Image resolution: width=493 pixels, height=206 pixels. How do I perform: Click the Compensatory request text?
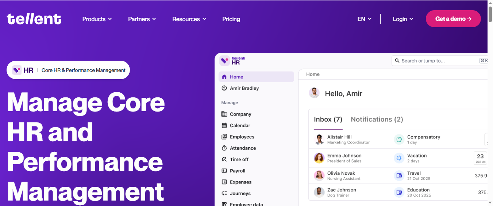click(x=424, y=137)
